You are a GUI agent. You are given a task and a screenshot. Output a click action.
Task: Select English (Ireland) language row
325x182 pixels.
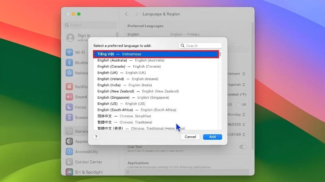(x=156, y=79)
